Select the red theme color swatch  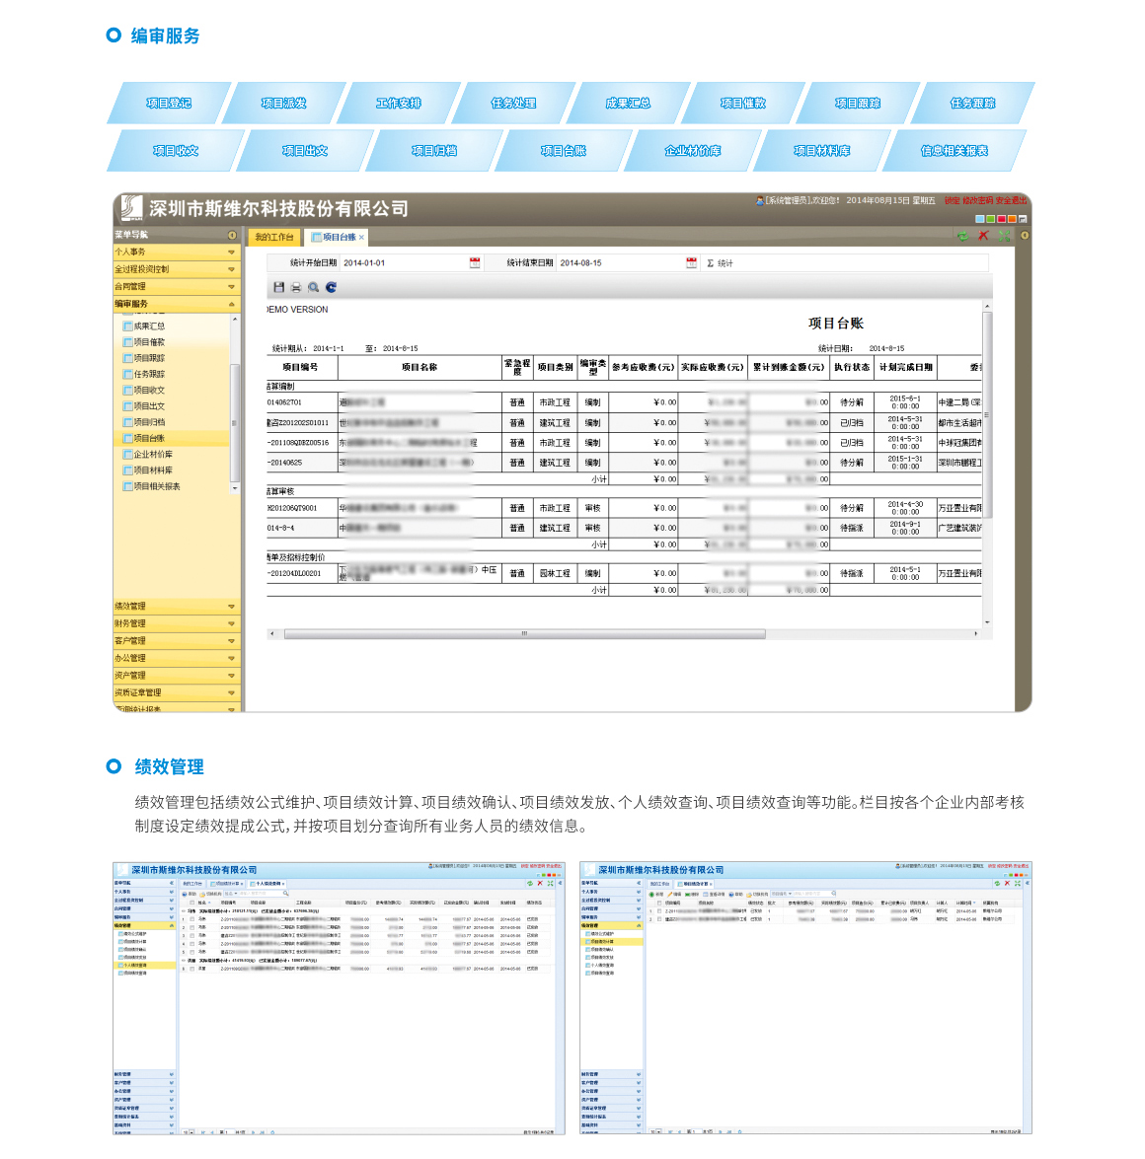pos(1001,219)
